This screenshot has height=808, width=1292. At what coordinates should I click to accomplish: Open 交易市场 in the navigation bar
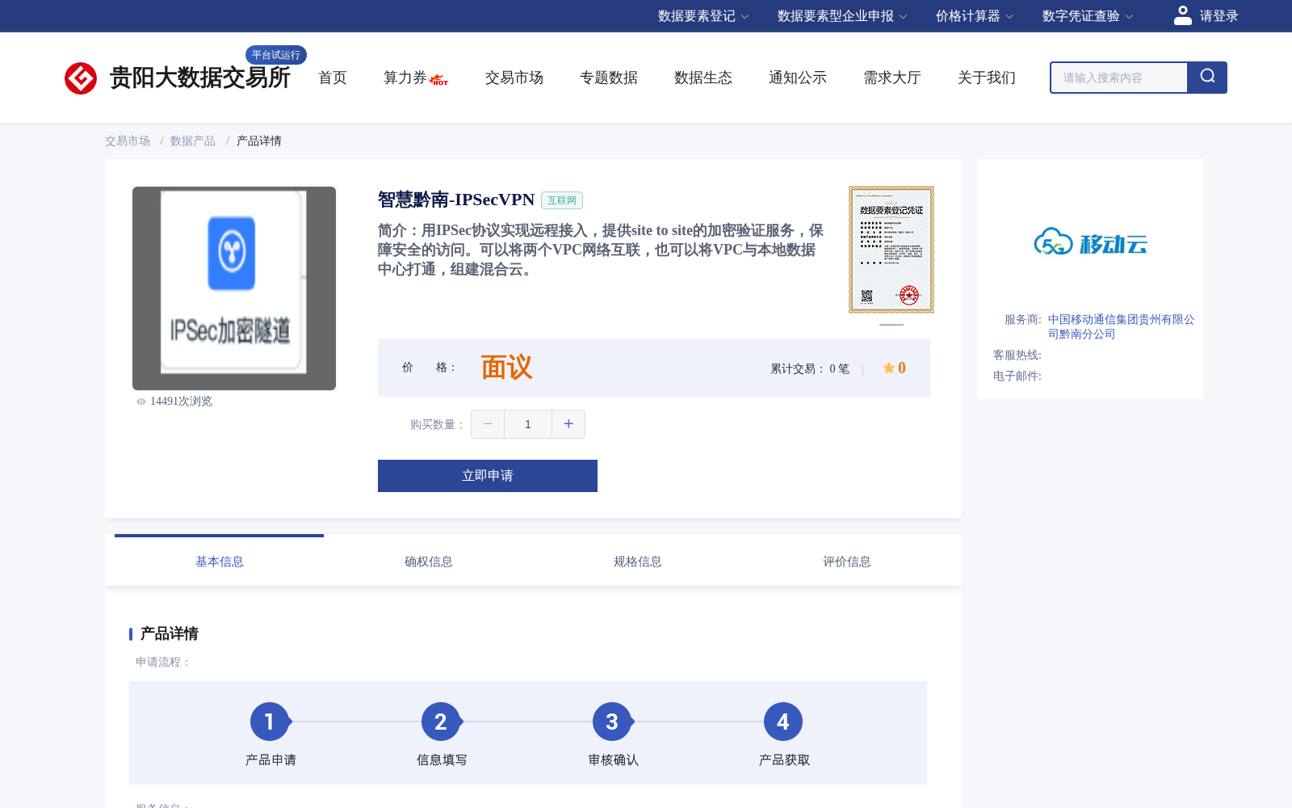coord(514,78)
